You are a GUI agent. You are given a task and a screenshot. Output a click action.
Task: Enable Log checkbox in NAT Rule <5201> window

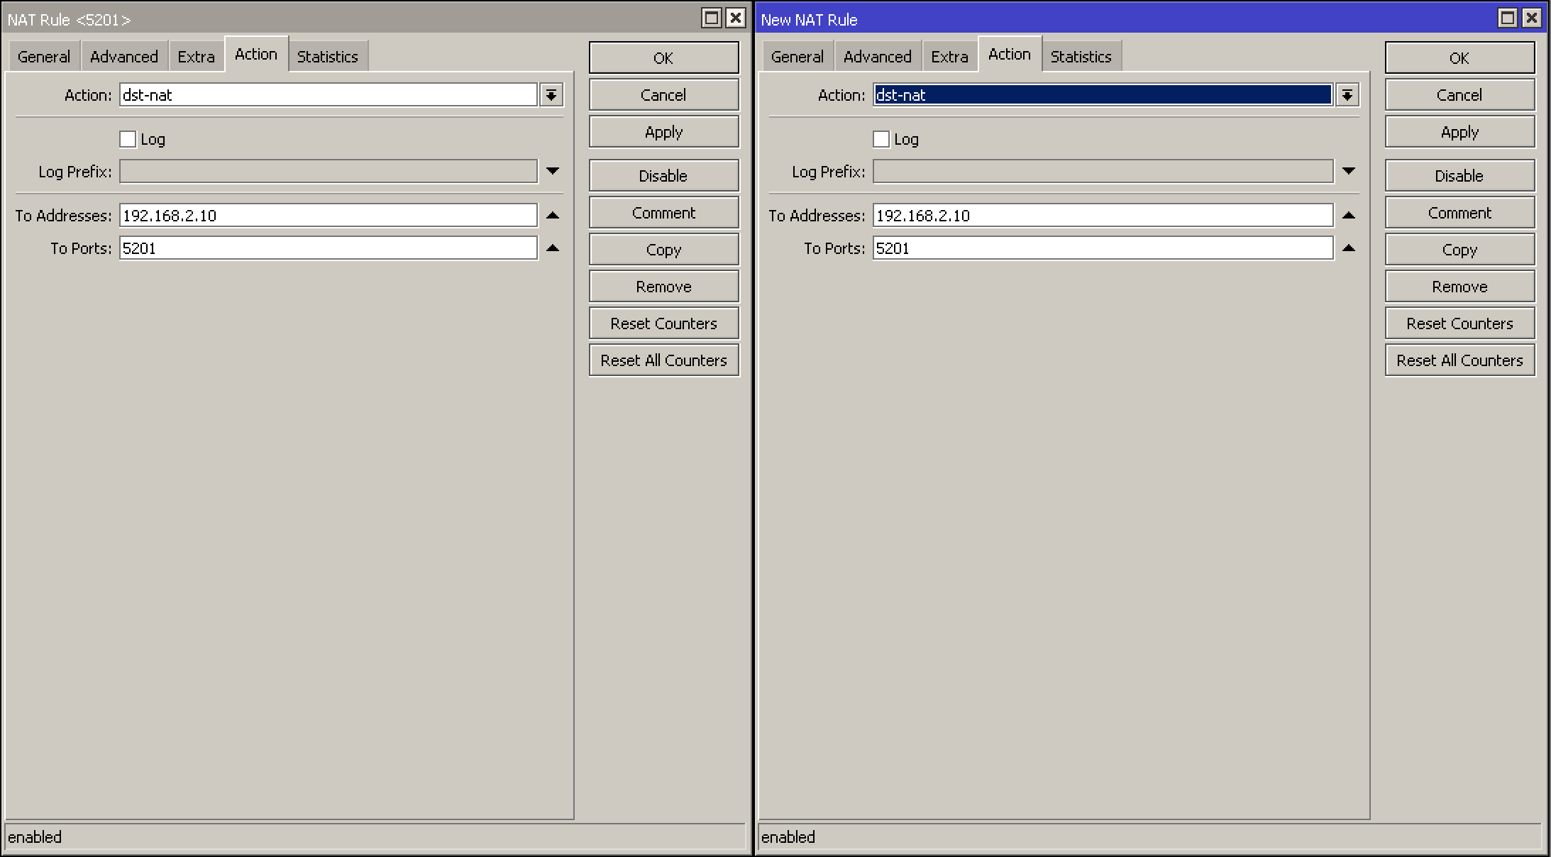pos(128,139)
